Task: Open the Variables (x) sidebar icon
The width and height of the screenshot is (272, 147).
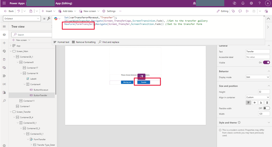Action: (x=4, y=84)
